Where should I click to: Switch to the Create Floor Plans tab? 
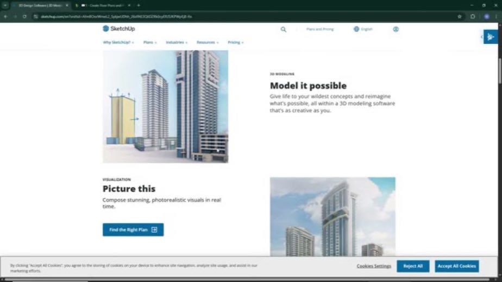(103, 5)
